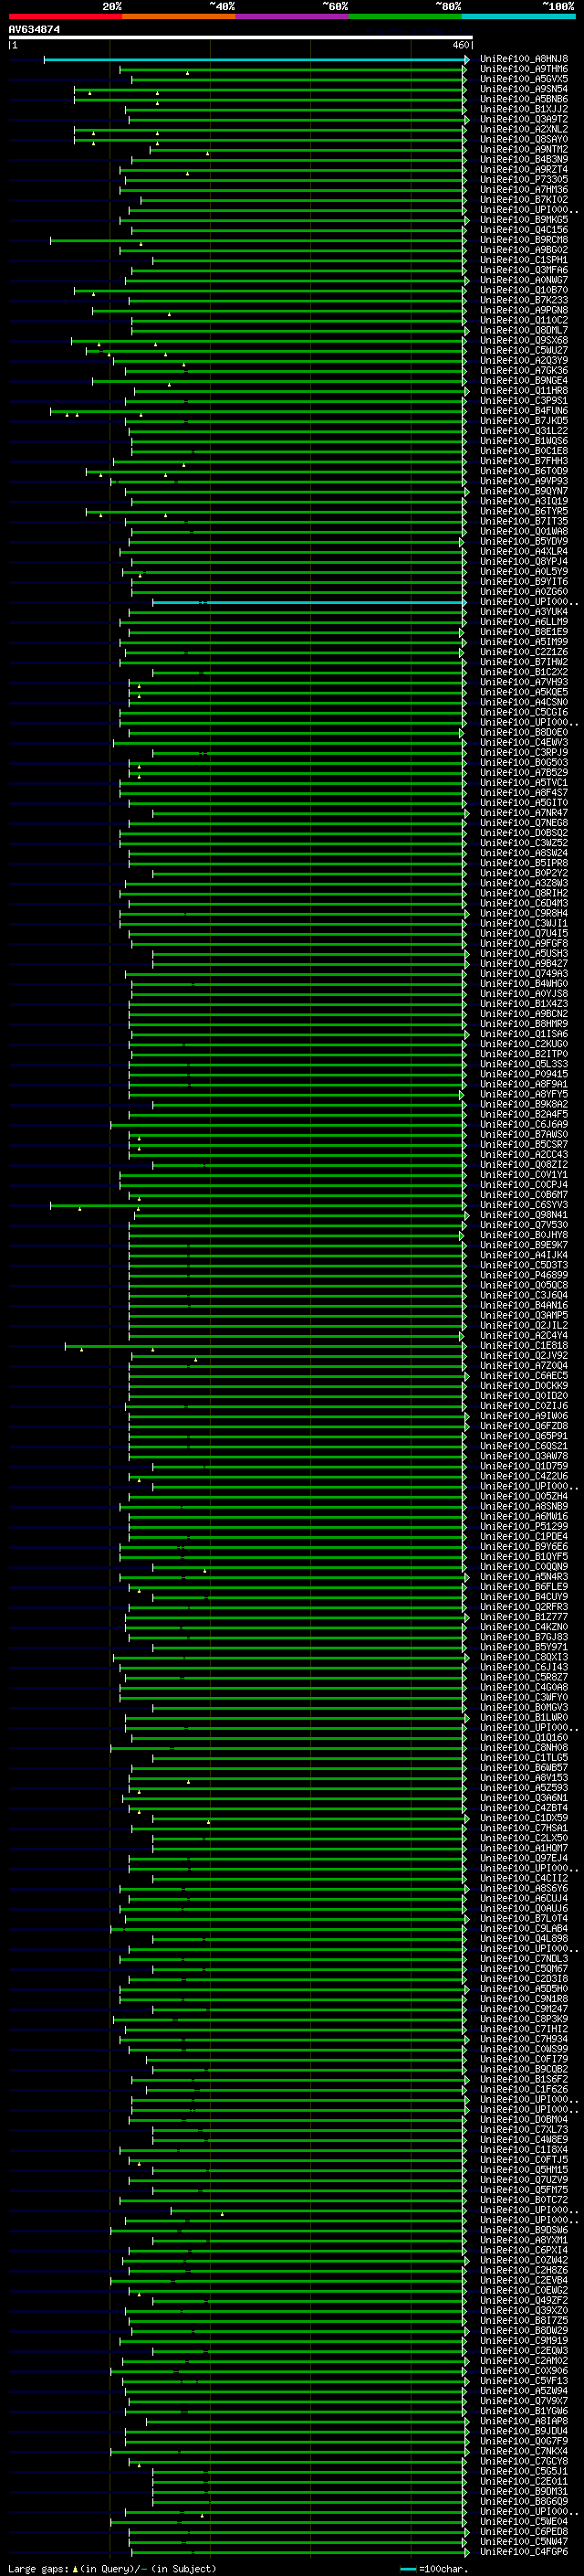Click the cyan ~100% identity legend segment

click(518, 16)
